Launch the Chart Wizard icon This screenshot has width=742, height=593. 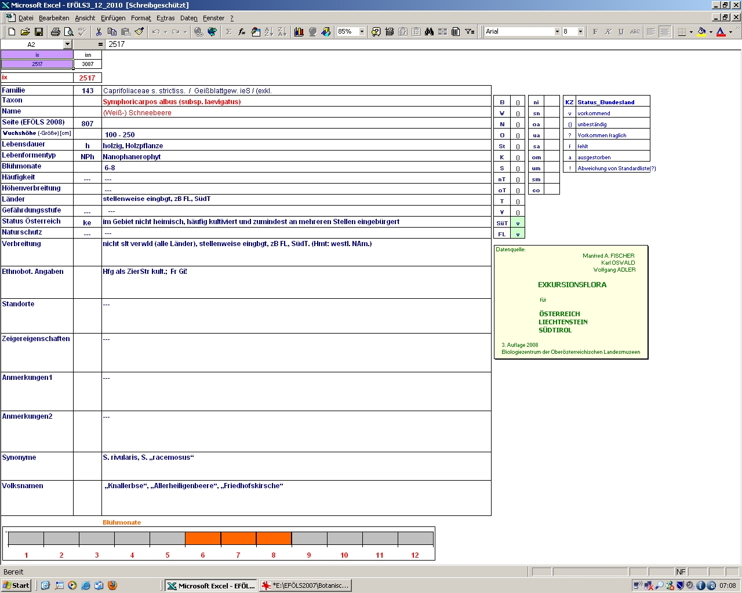(x=299, y=32)
